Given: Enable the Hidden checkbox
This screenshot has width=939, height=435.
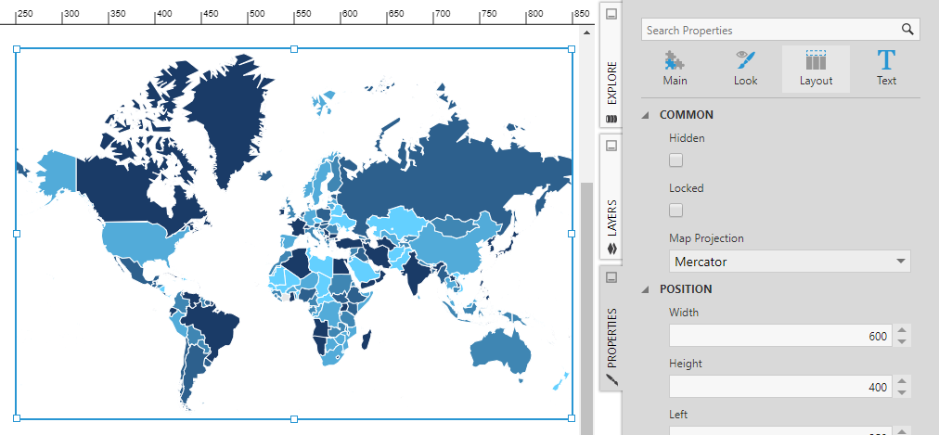Looking at the screenshot, I should [x=676, y=160].
